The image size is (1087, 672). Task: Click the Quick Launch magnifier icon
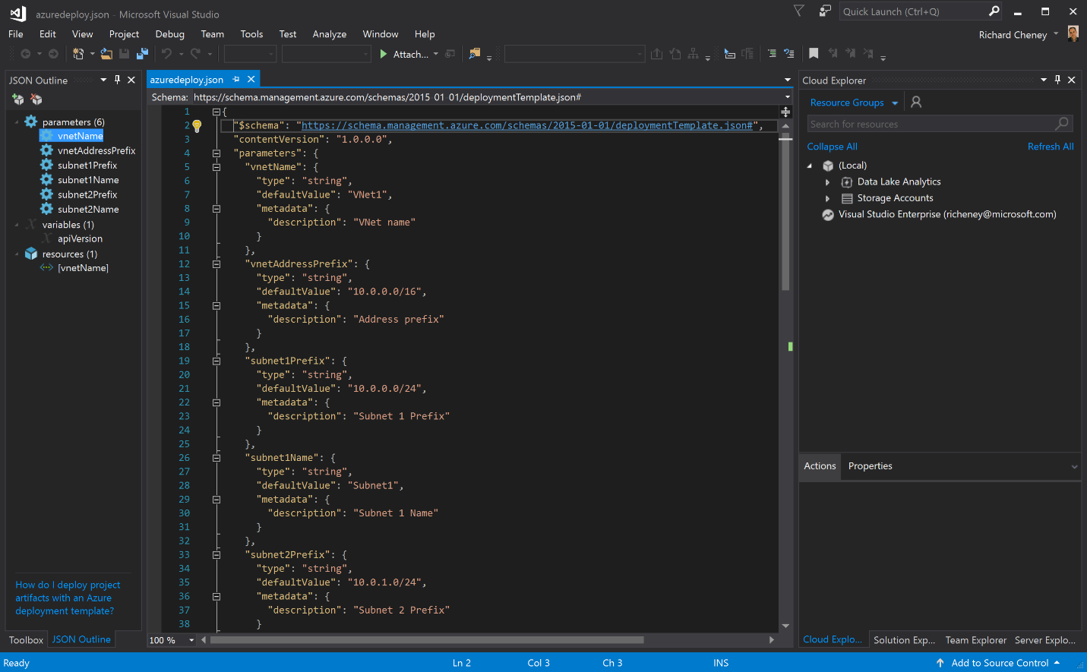(994, 11)
